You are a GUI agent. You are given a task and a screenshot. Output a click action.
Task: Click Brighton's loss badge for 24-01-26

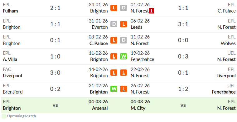click(x=114, y=8)
